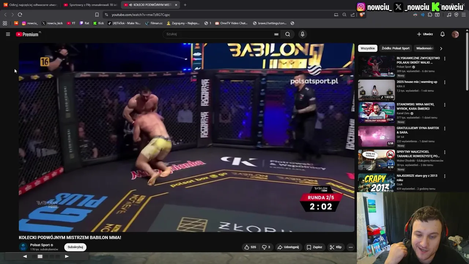The image size is (469, 264).
Task: Subscribe to Polsat Sport with Subskrybuj
Action: (75, 247)
